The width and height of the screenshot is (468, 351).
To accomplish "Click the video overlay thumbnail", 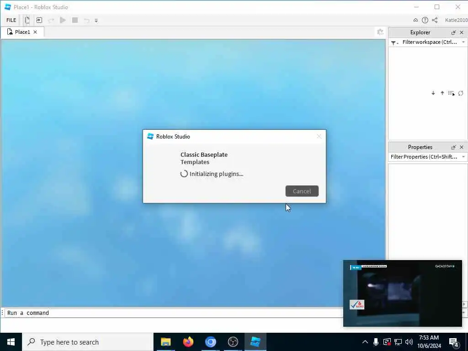I will point(402,293).
